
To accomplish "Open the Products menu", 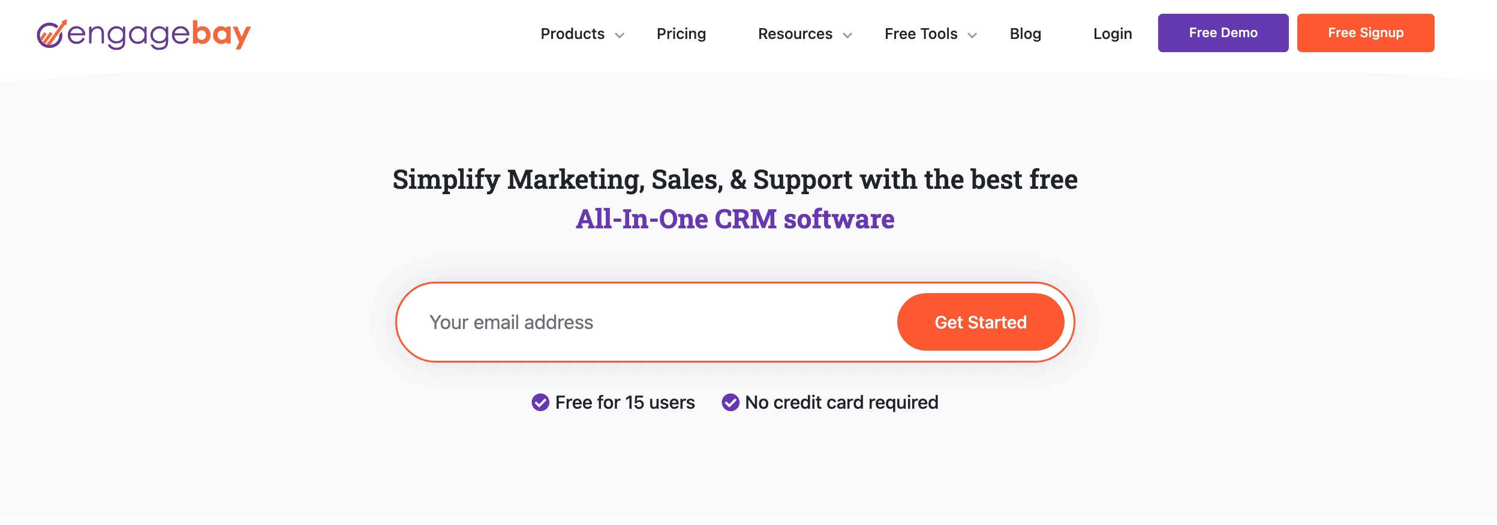I will coord(572,34).
